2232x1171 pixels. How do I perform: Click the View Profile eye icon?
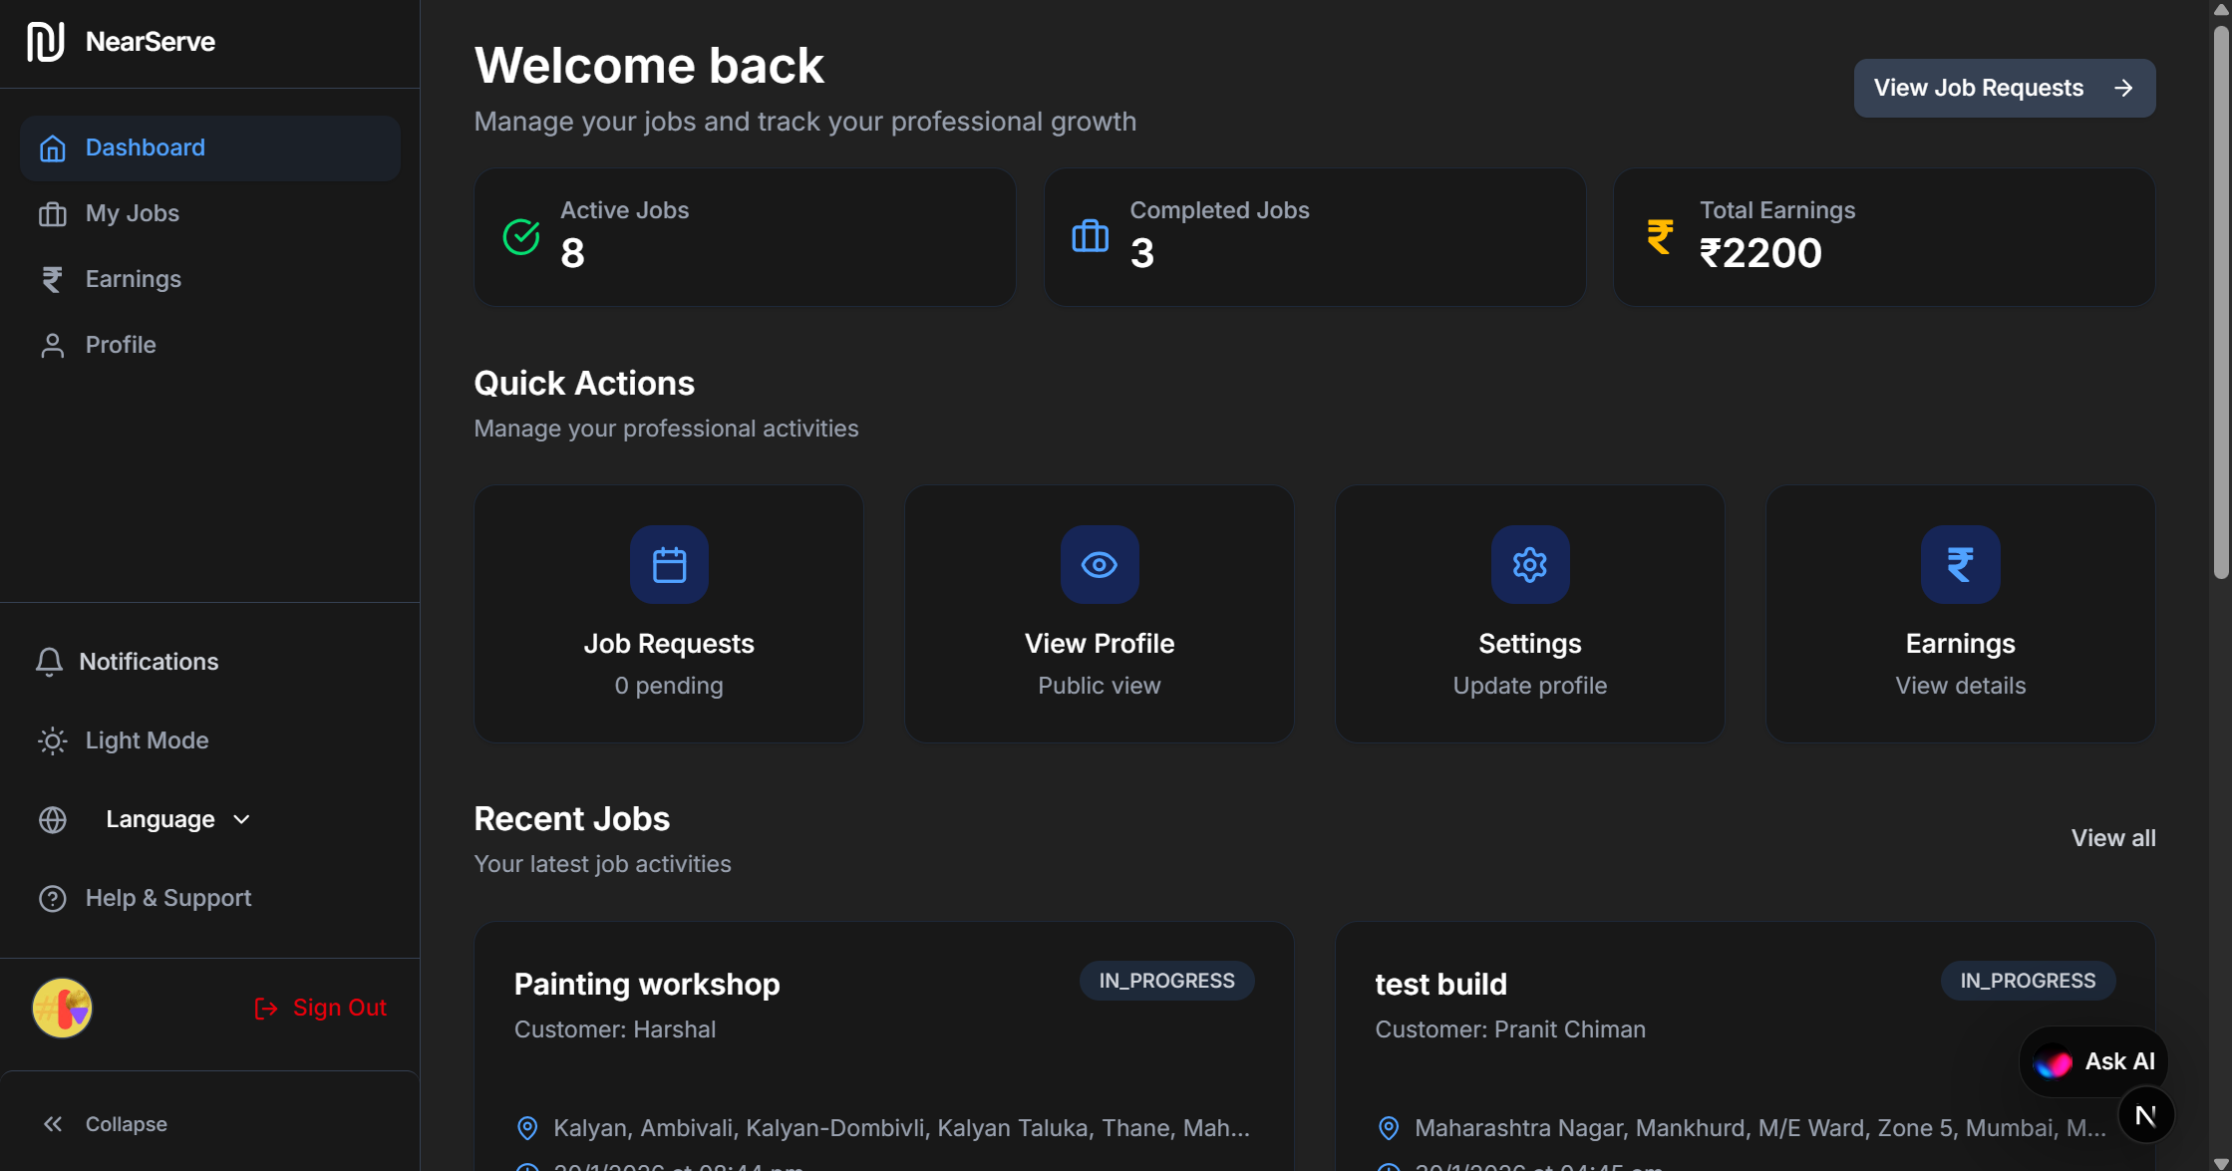click(x=1099, y=564)
